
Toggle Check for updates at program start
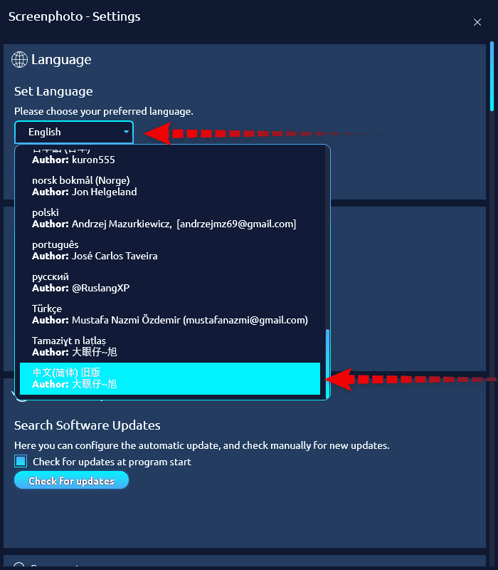click(x=21, y=462)
